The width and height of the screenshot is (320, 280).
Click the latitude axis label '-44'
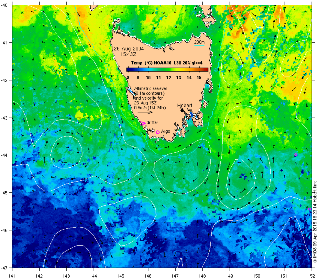point(4,155)
